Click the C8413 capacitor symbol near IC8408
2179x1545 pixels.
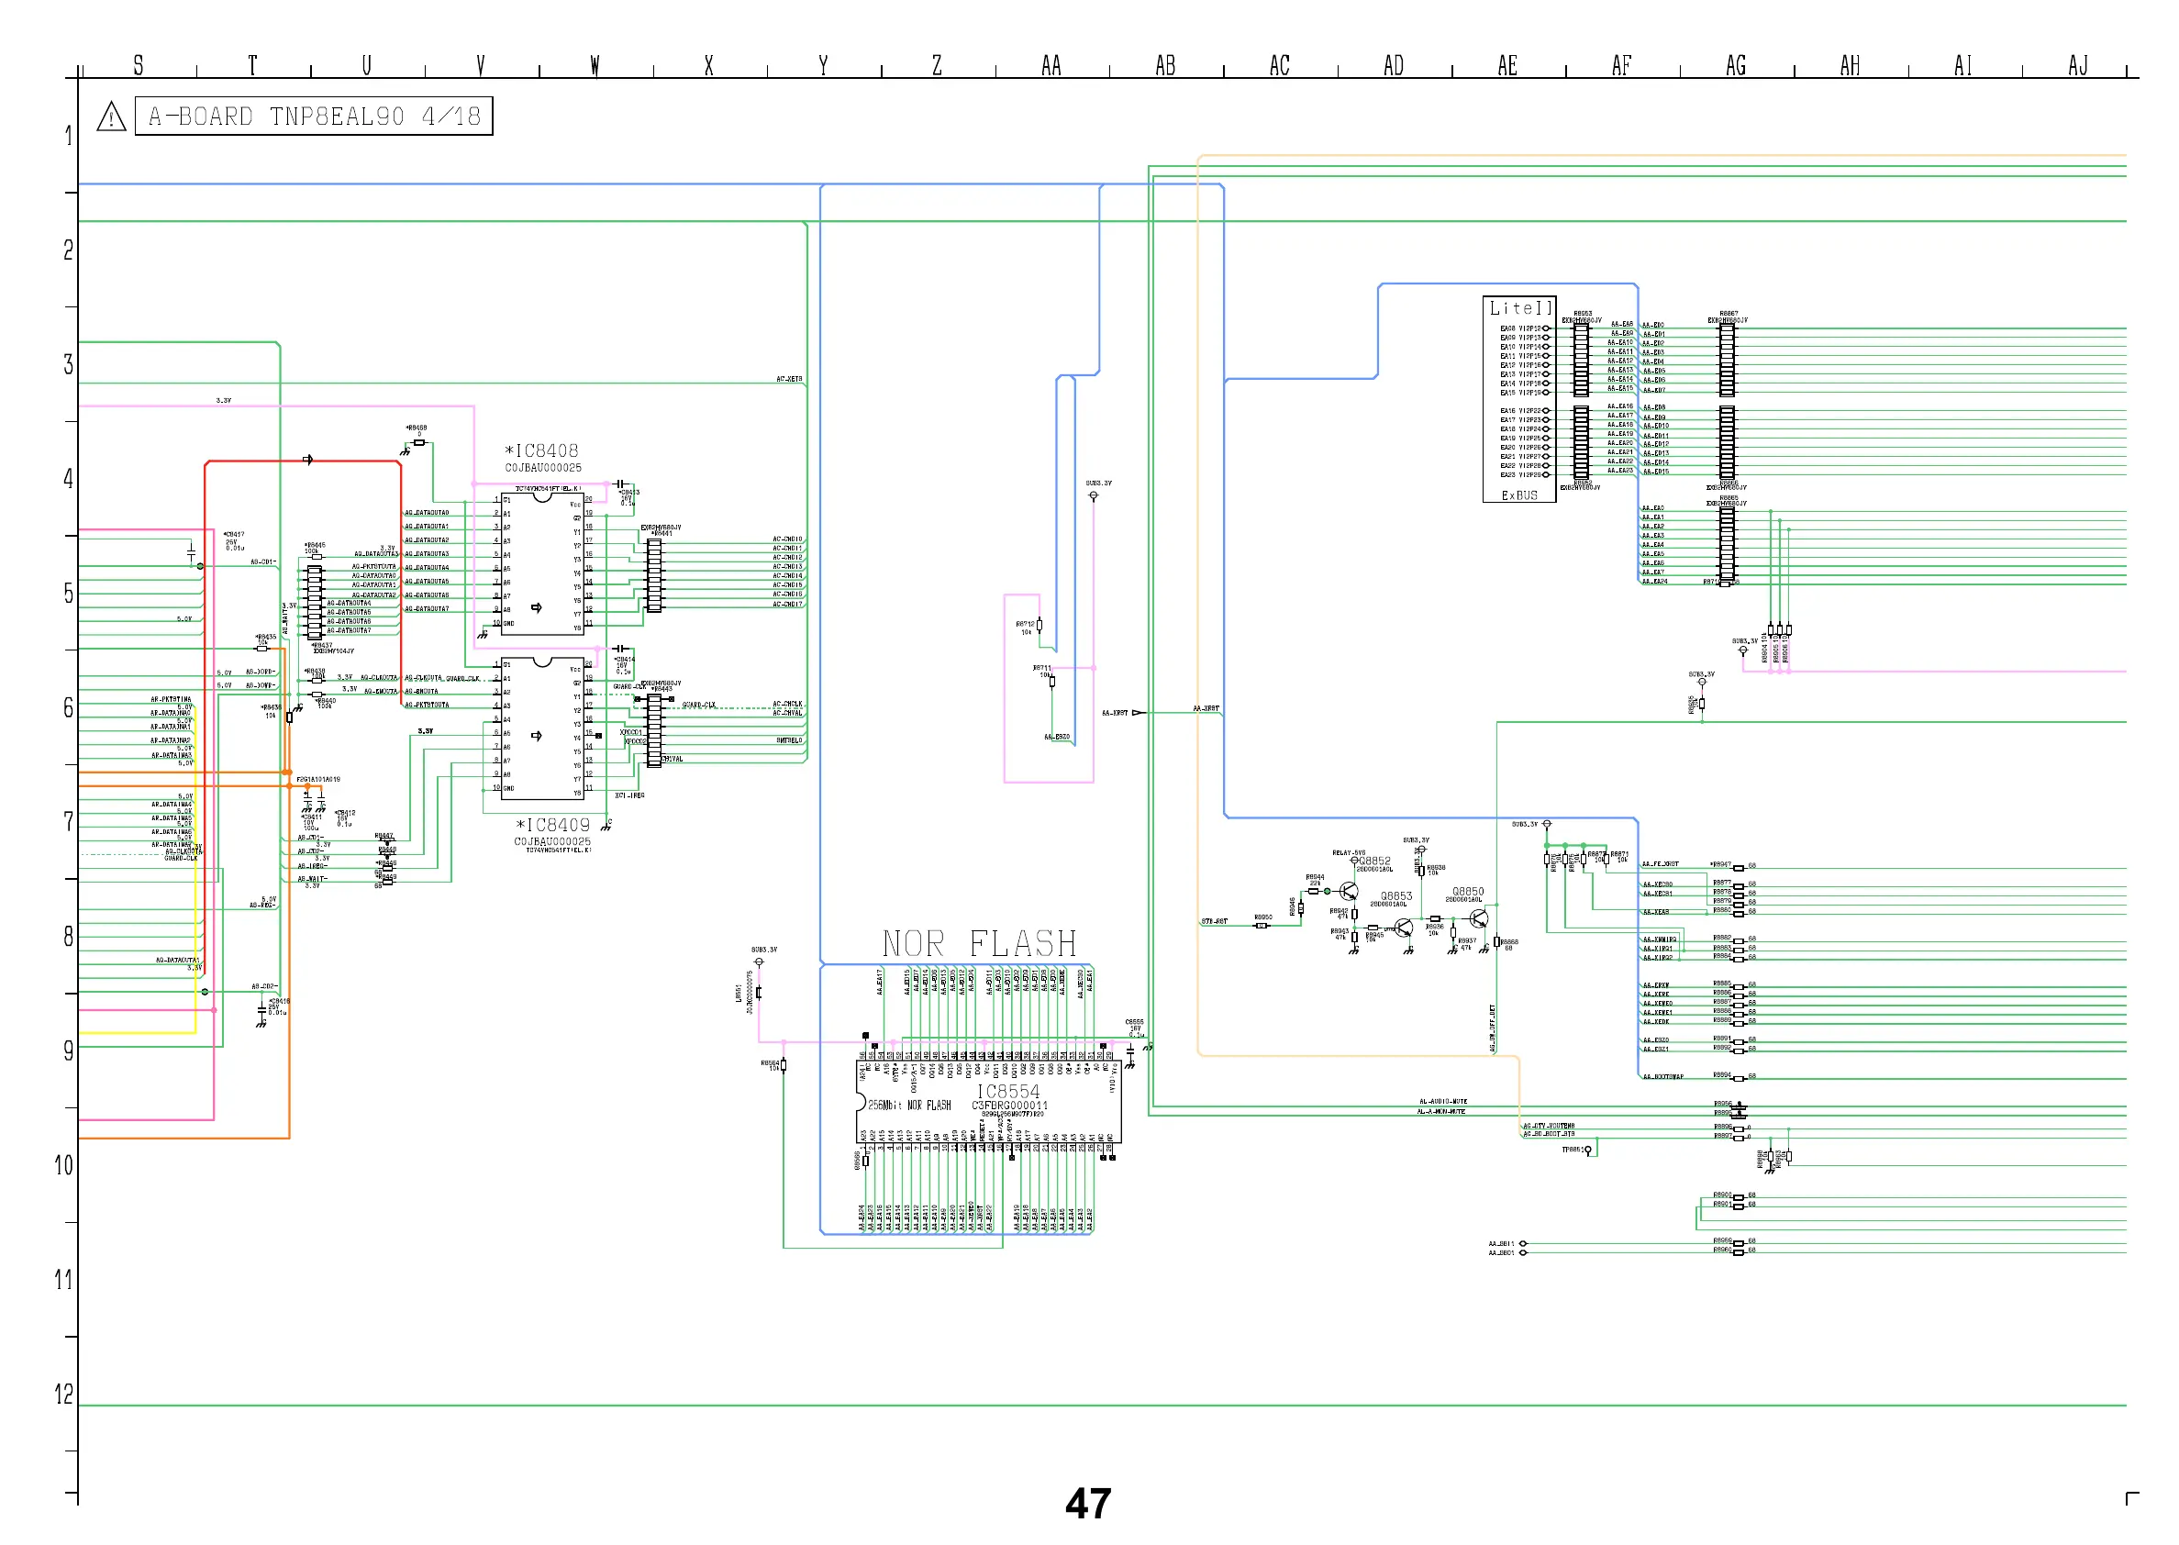(619, 484)
